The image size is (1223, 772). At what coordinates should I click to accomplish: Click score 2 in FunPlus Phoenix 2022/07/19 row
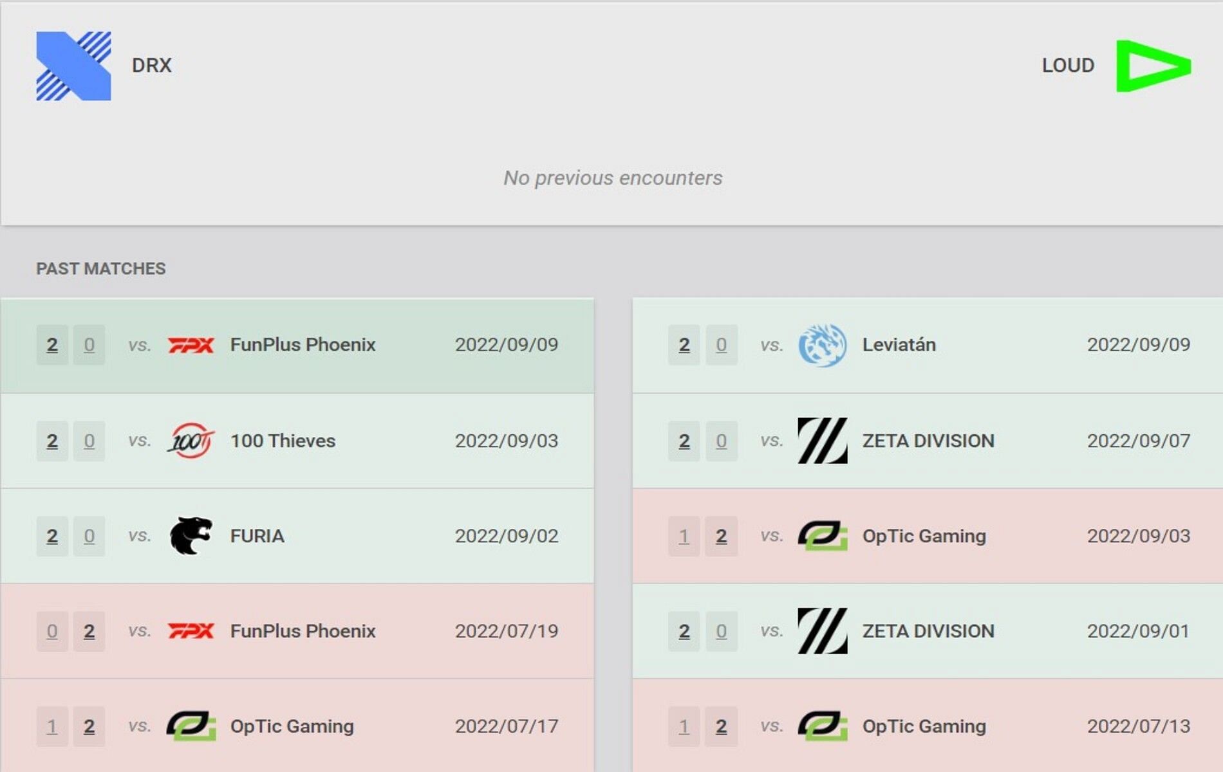tap(89, 631)
